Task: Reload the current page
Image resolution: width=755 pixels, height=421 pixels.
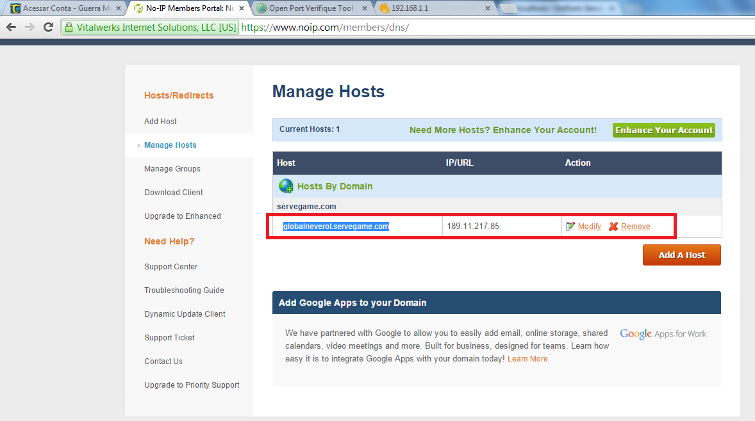Action: pyautogui.click(x=48, y=28)
